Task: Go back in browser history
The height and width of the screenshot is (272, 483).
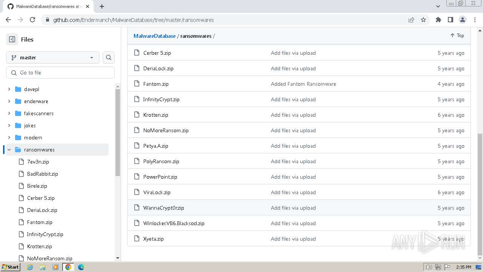Action: (8, 20)
